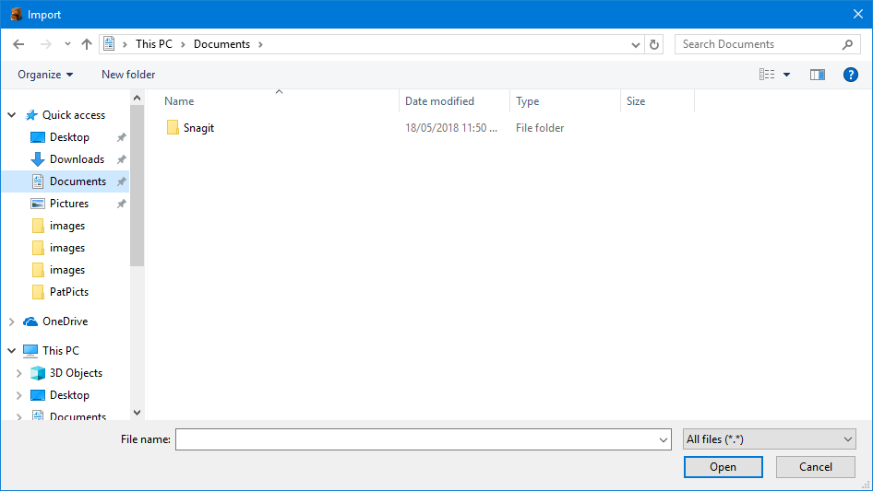Click the Help question mark icon
873x491 pixels.
click(x=851, y=75)
